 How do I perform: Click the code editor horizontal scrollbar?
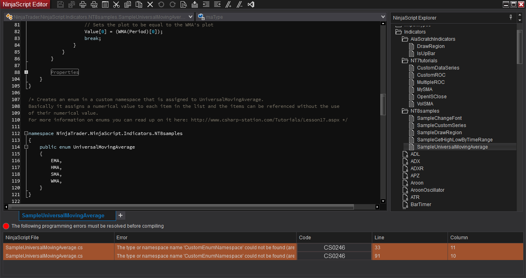(x=181, y=207)
